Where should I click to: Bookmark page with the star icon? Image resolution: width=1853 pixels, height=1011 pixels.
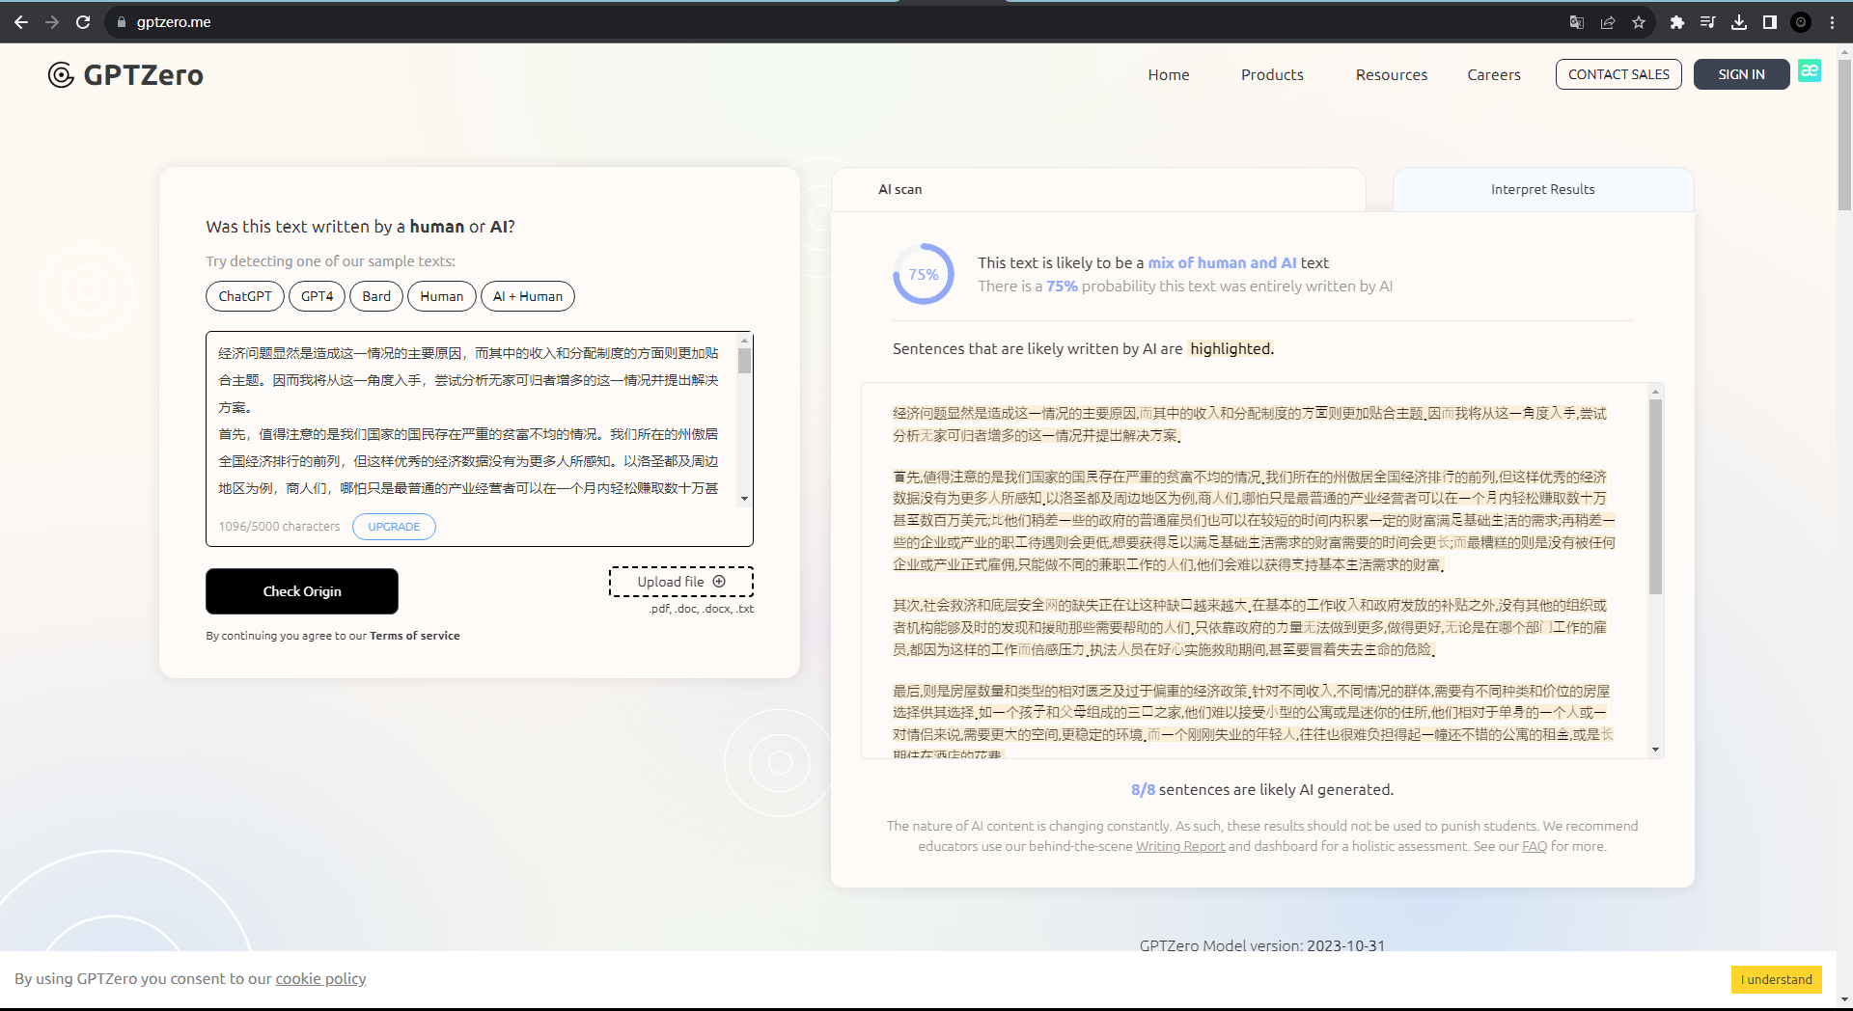[x=1639, y=22]
